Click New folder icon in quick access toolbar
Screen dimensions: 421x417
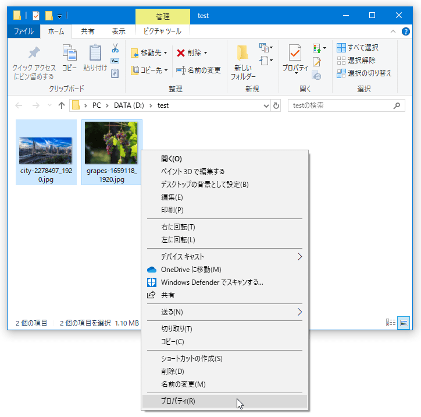[49, 16]
